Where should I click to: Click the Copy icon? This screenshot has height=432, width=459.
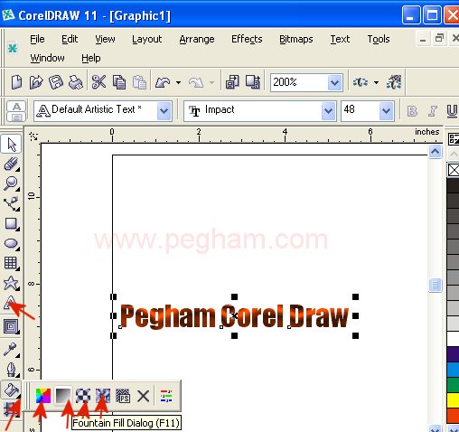pos(119,82)
